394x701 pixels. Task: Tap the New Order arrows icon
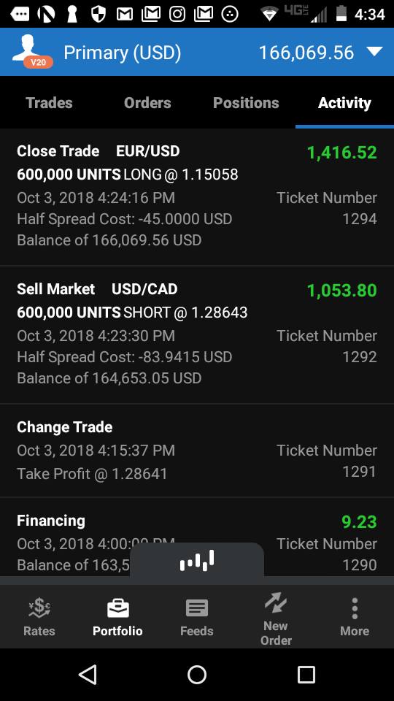pyautogui.click(x=276, y=602)
